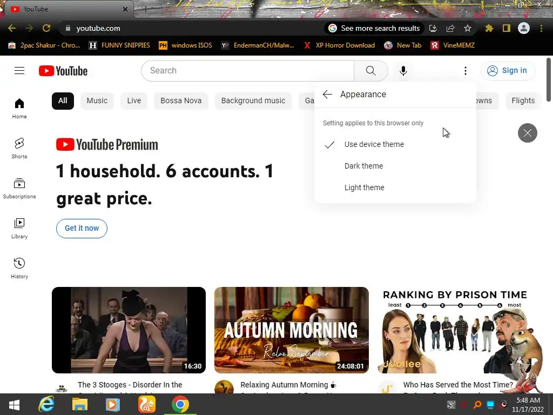Go back with the browser back arrow
This screenshot has height=415, width=553.
point(12,28)
